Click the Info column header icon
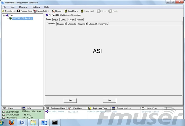The image size is (185, 126). 24,108
